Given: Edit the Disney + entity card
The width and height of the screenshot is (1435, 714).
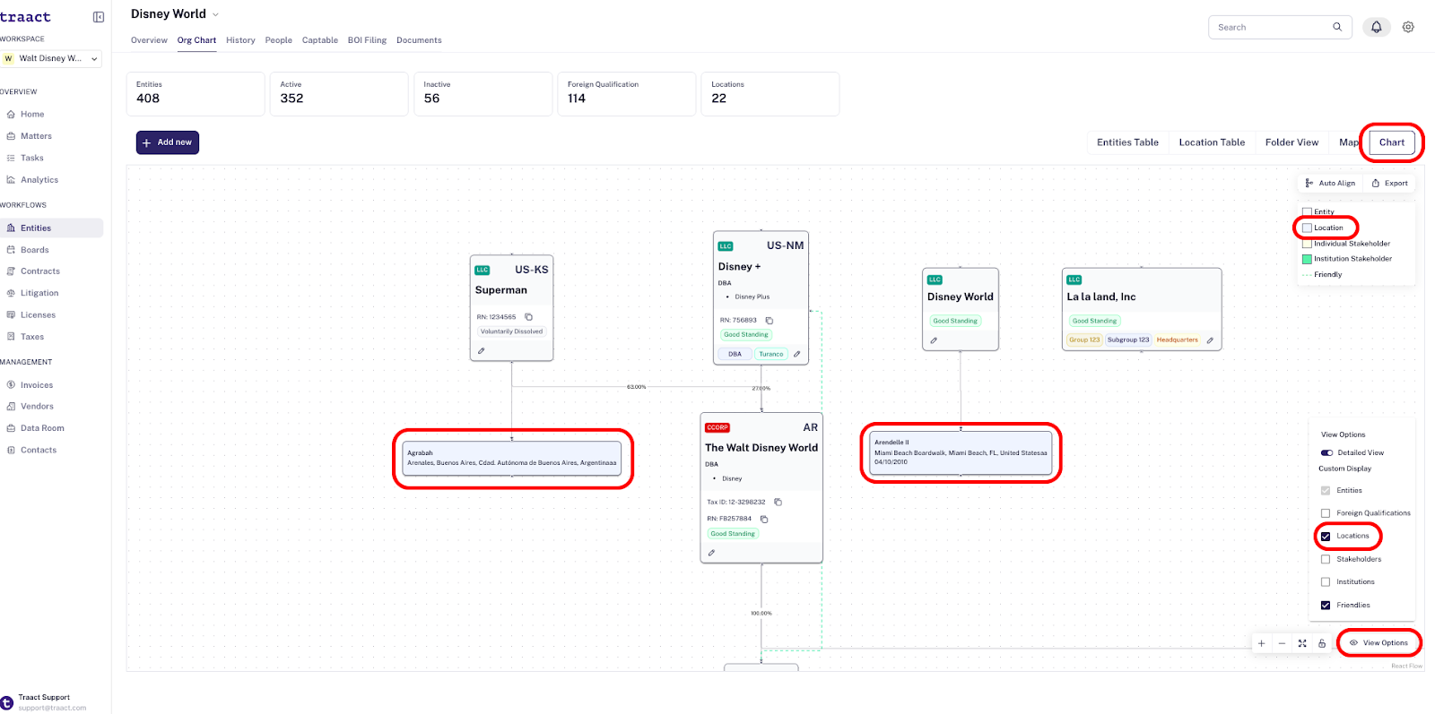Looking at the screenshot, I should point(796,354).
